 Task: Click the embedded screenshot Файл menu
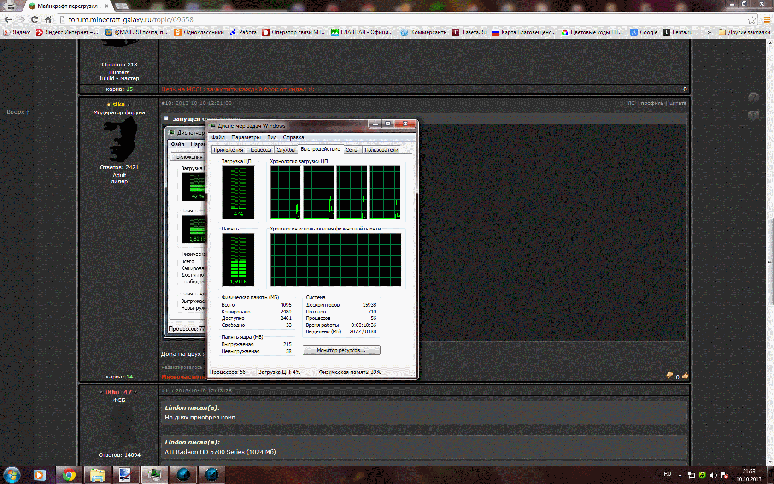(x=177, y=144)
